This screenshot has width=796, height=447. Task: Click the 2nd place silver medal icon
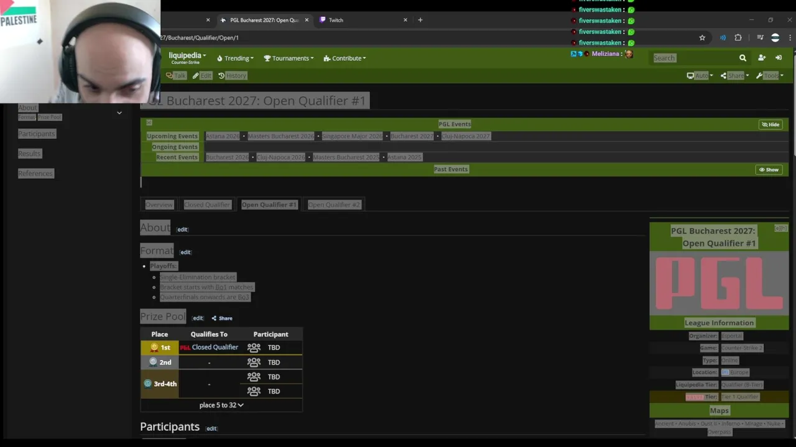pyautogui.click(x=153, y=362)
